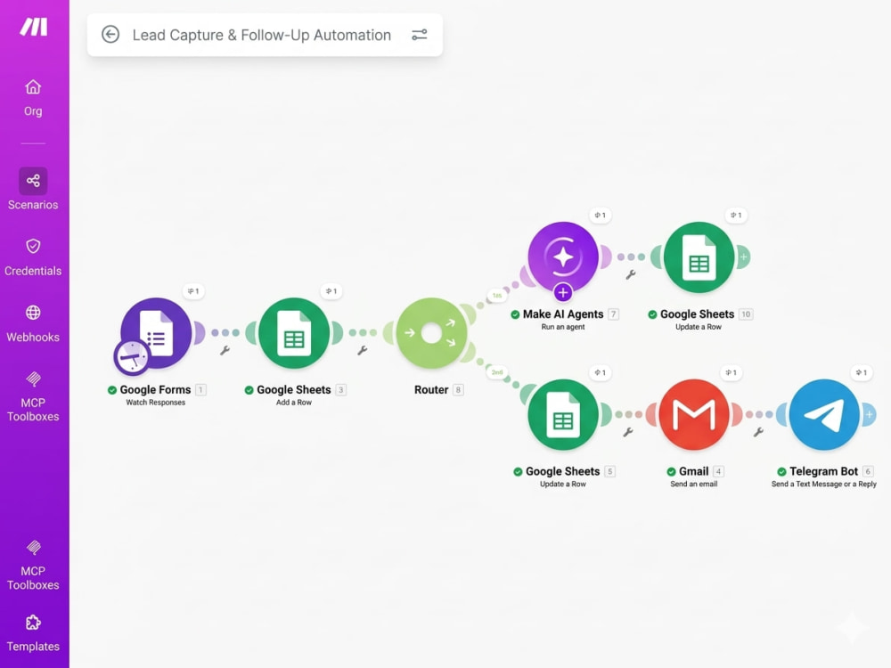Click wrench between AI Agents and Google Sheets
The image size is (891, 668).
point(631,275)
